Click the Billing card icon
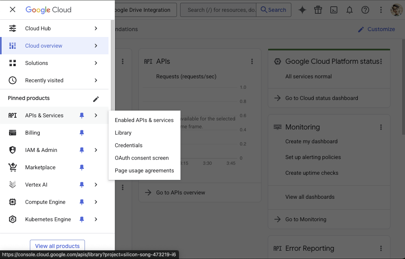405x259 pixels. pyautogui.click(x=13, y=133)
